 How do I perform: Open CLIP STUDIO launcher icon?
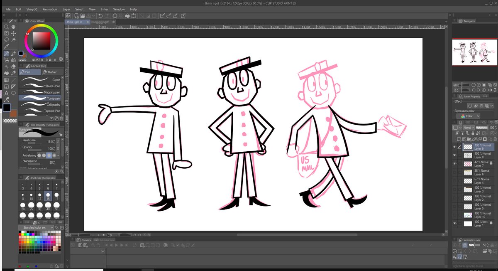[68, 15]
